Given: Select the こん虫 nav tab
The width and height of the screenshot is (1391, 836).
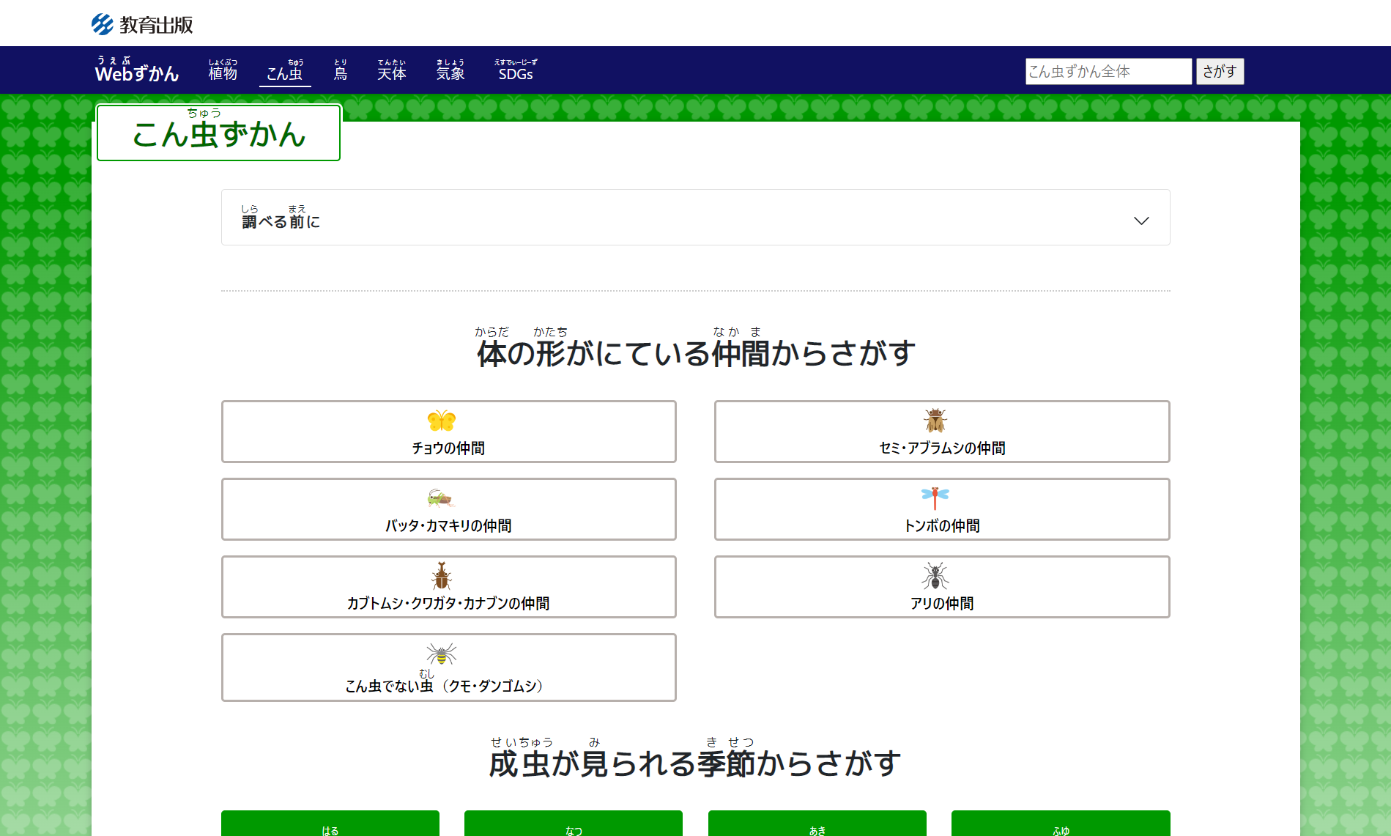Looking at the screenshot, I should [x=285, y=70].
